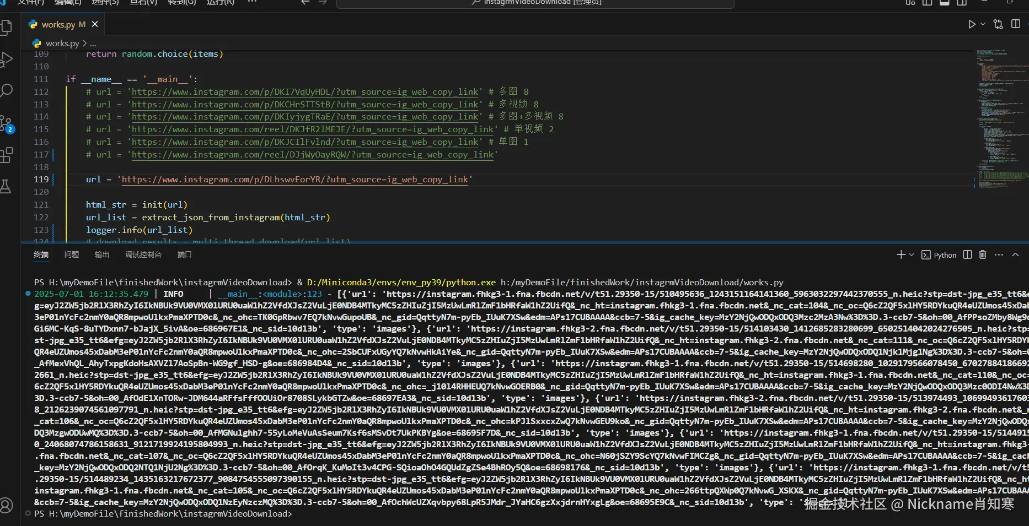The width and height of the screenshot is (1029, 526).
Task: Open the 查看(V) menu
Action: [x=143, y=2]
